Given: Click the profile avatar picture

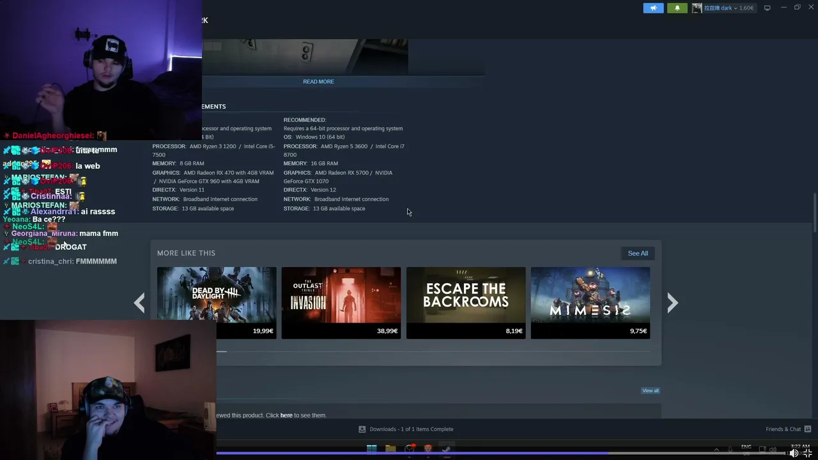Looking at the screenshot, I should [x=697, y=8].
